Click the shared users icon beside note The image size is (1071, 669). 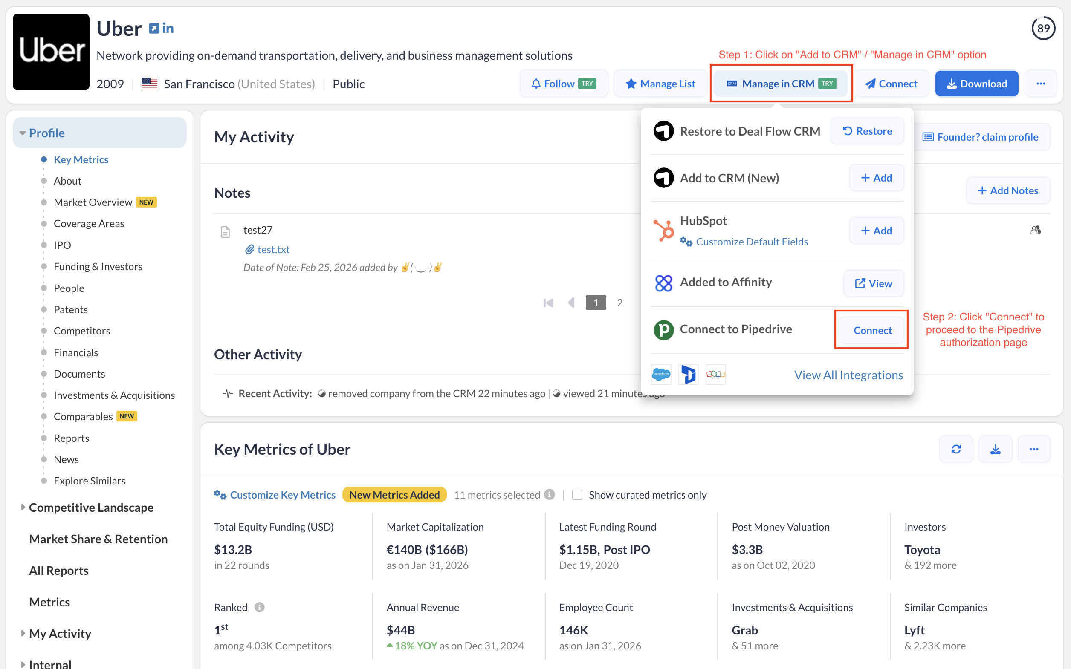click(1035, 230)
